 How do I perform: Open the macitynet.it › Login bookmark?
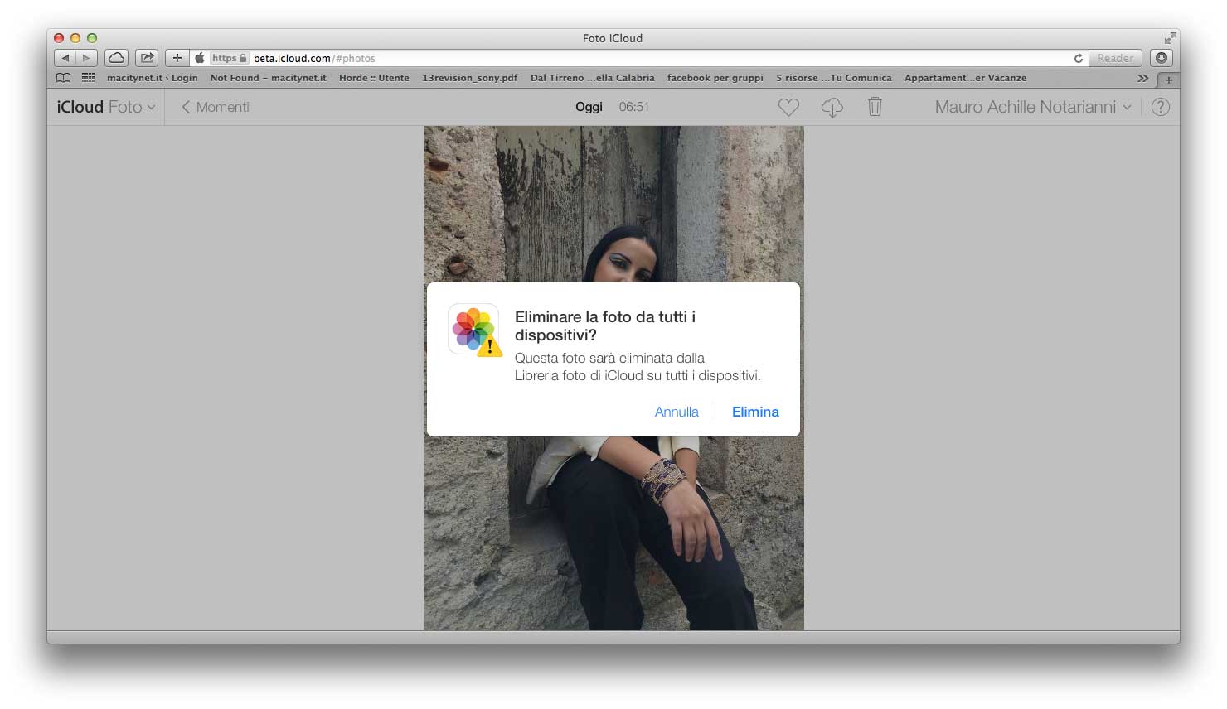click(153, 78)
